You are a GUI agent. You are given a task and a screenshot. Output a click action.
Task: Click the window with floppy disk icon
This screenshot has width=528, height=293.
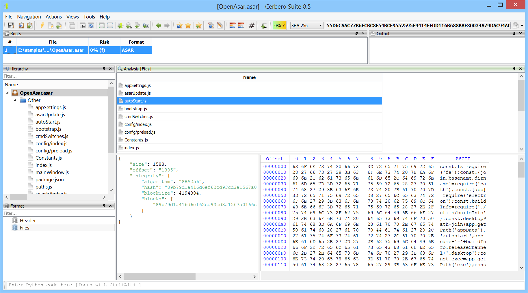coord(83,25)
